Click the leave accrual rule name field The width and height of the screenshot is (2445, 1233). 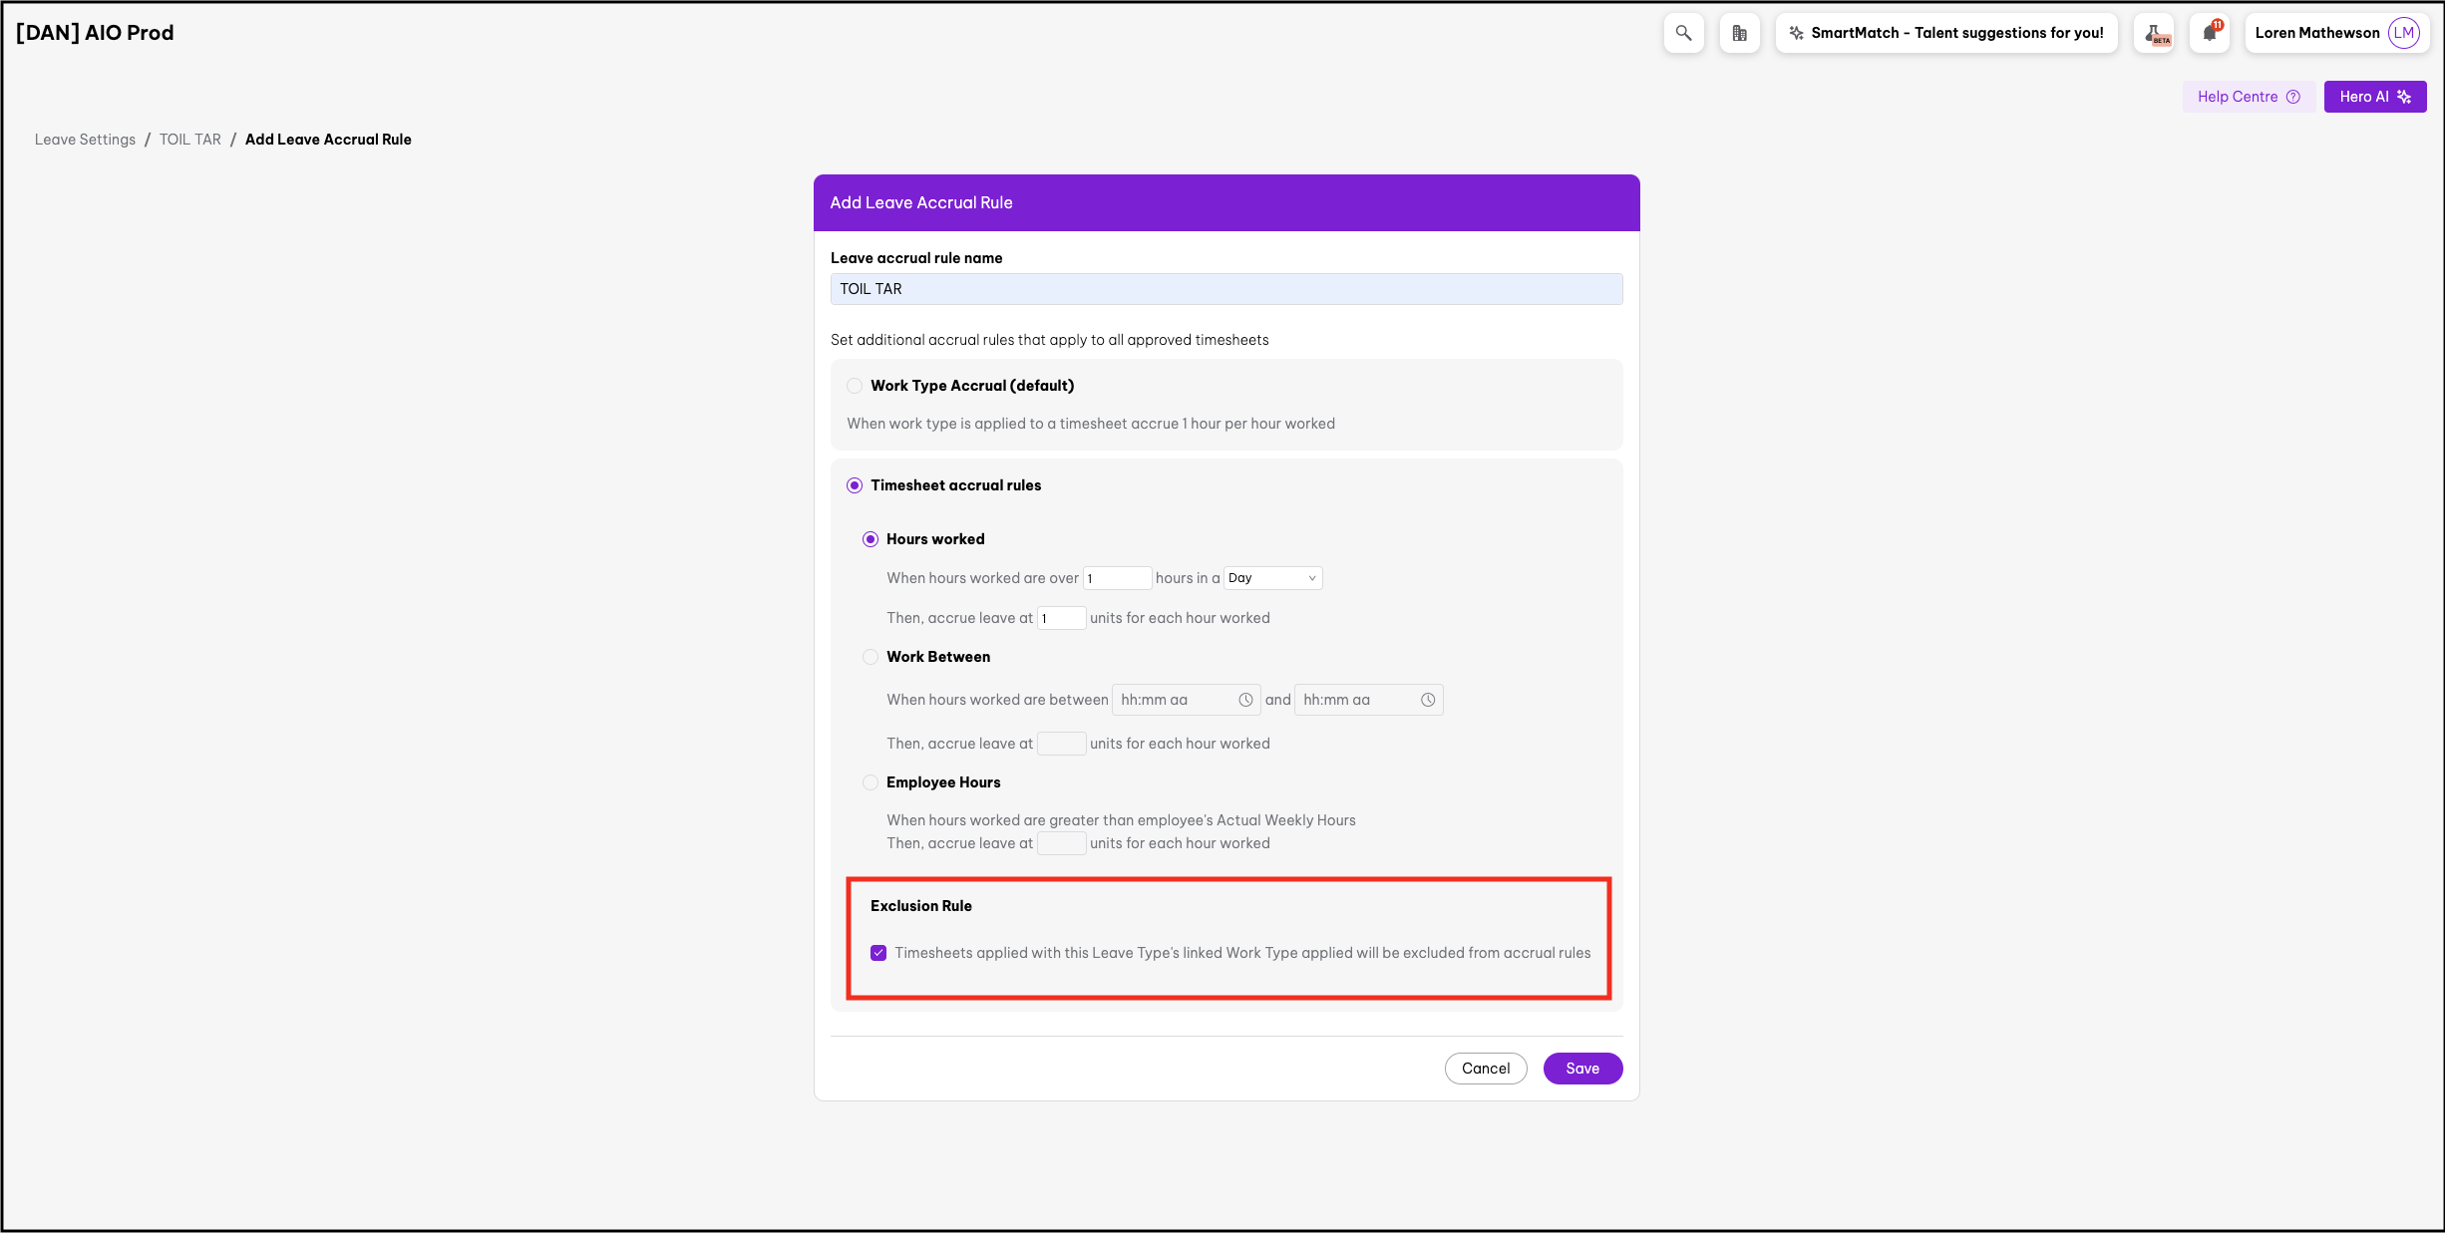coord(1225,289)
